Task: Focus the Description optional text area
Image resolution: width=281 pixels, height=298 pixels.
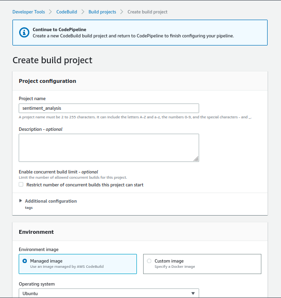Action: [109, 148]
